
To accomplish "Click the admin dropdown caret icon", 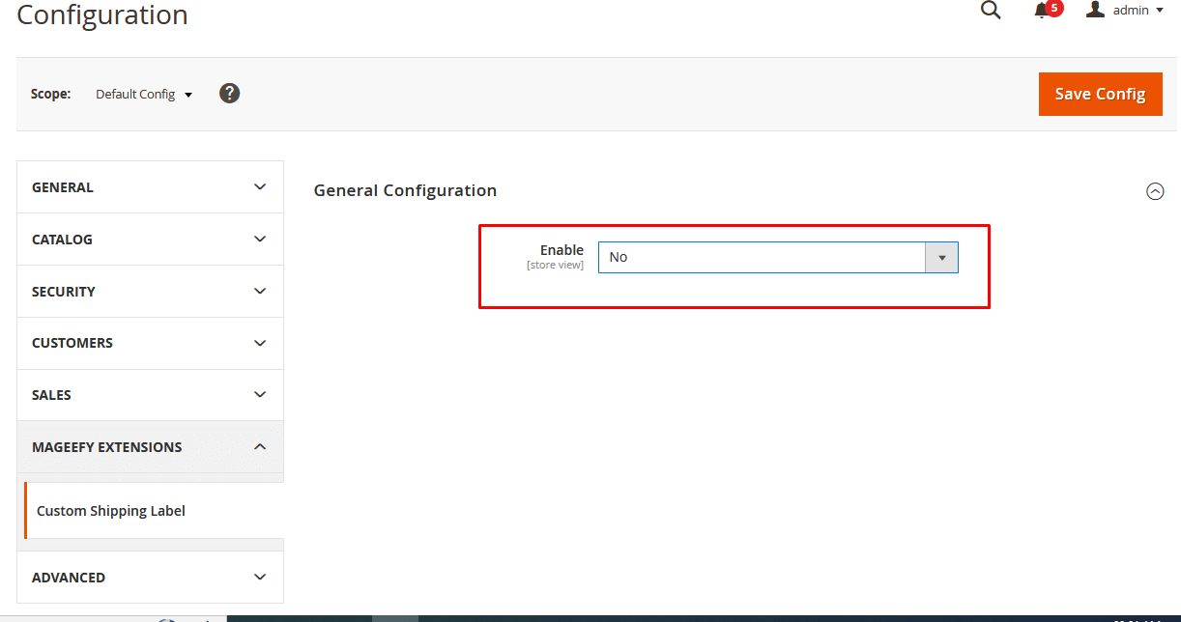I will (1161, 11).
